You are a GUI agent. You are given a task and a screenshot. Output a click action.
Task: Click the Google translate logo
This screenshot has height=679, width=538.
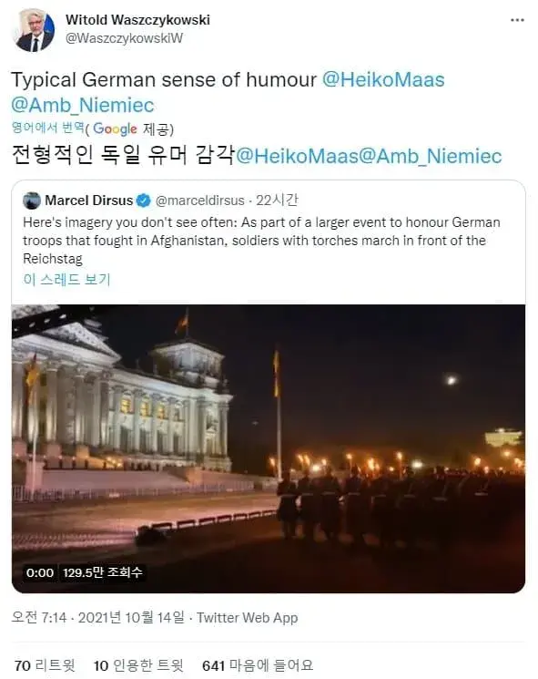(x=115, y=129)
